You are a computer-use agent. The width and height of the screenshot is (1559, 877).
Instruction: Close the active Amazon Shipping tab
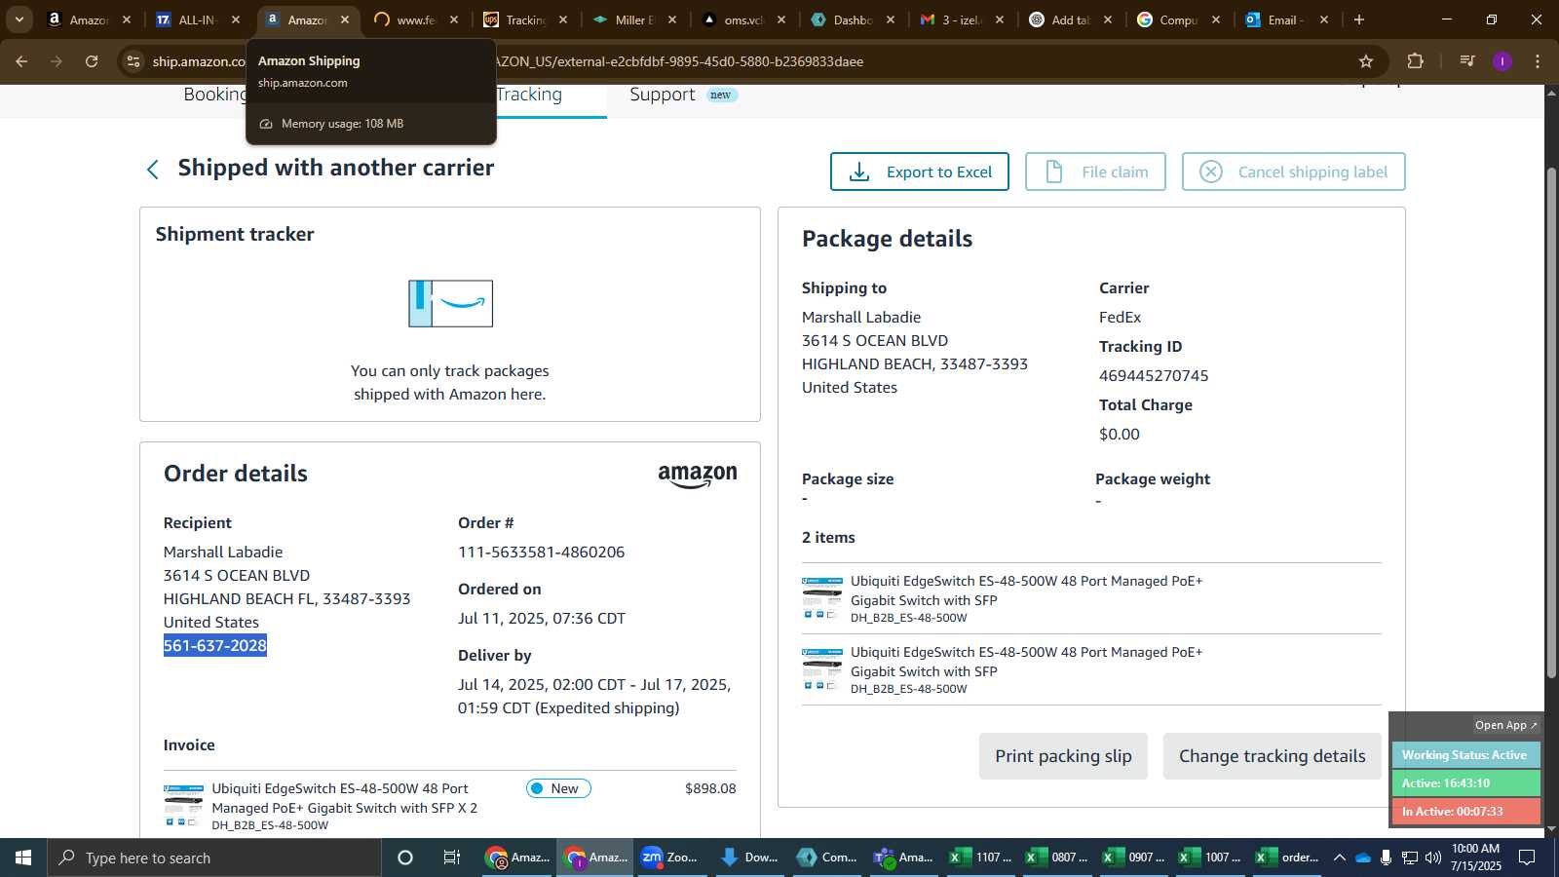tap(345, 19)
